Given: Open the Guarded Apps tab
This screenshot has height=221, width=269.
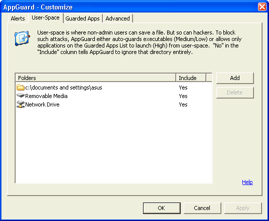Looking at the screenshot, I should (x=82, y=18).
